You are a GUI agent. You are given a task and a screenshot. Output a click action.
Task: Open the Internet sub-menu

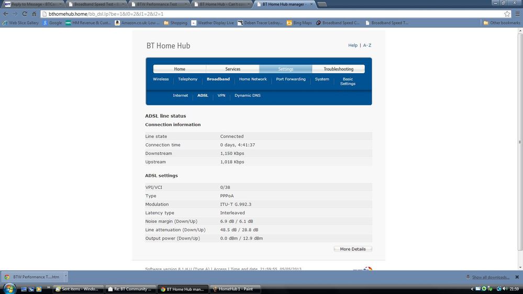pyautogui.click(x=181, y=95)
